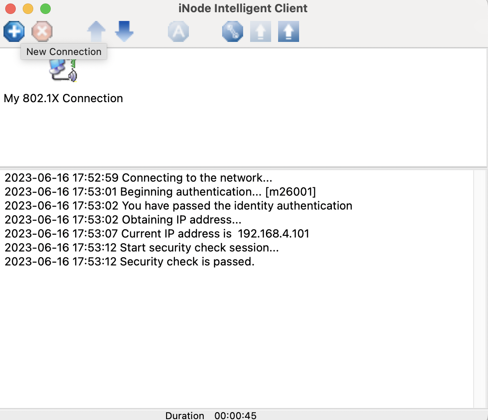Click the blue down arrow toolbar icon
Screen dimensions: 488x420
(124, 31)
